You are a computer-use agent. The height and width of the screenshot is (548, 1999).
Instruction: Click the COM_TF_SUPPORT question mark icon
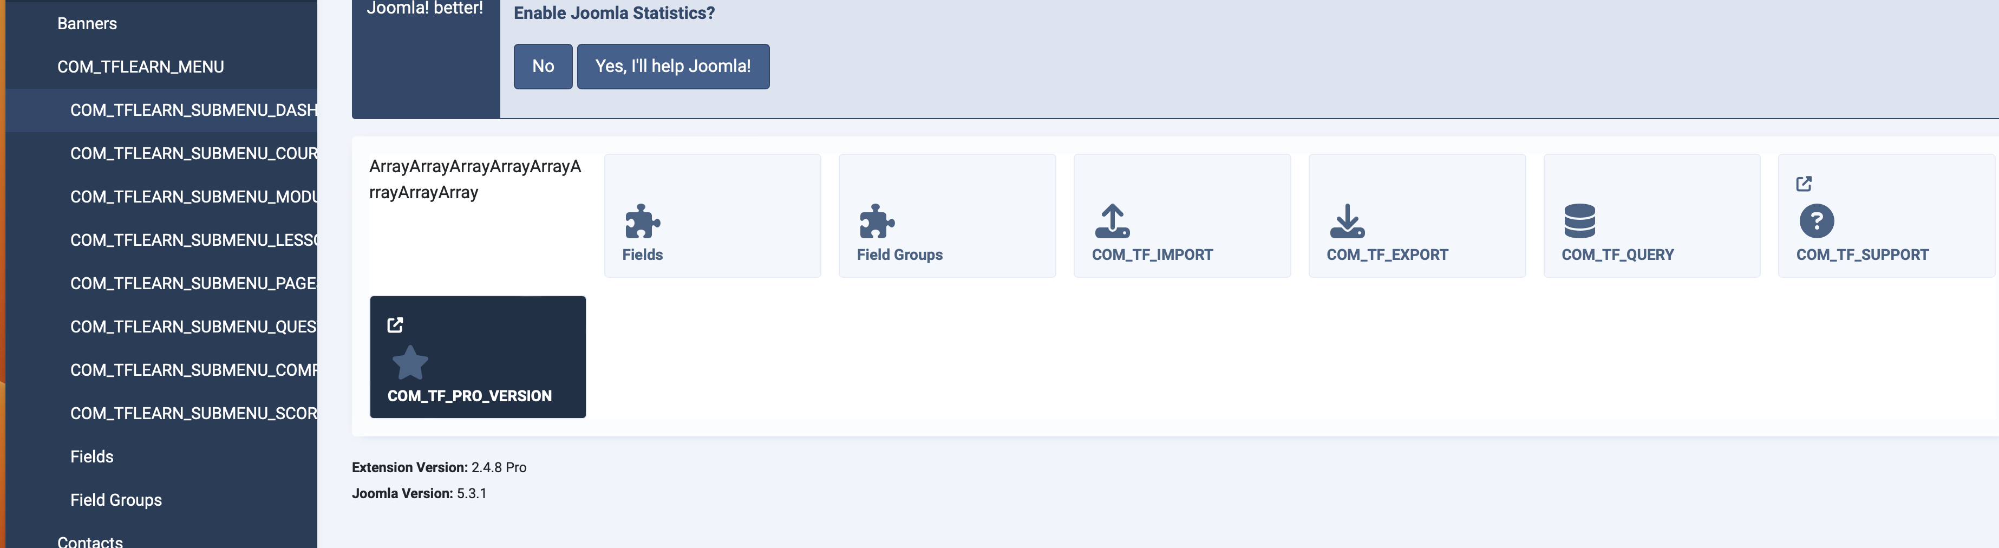pyautogui.click(x=1817, y=221)
